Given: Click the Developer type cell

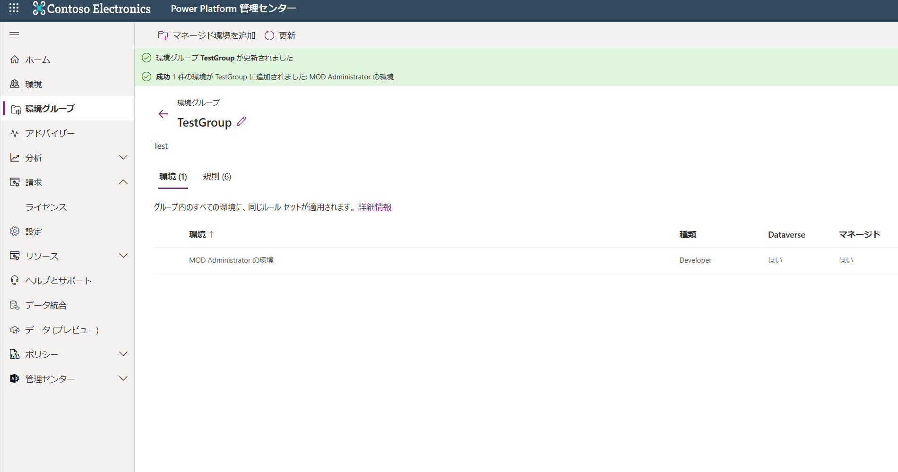Looking at the screenshot, I should [x=695, y=260].
